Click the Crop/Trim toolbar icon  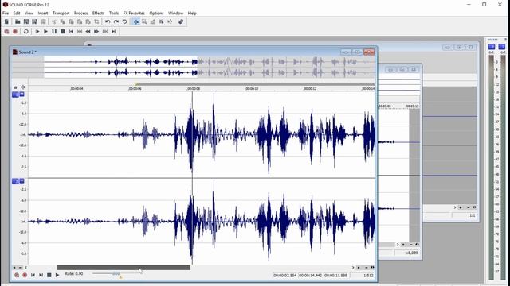[x=96, y=21]
